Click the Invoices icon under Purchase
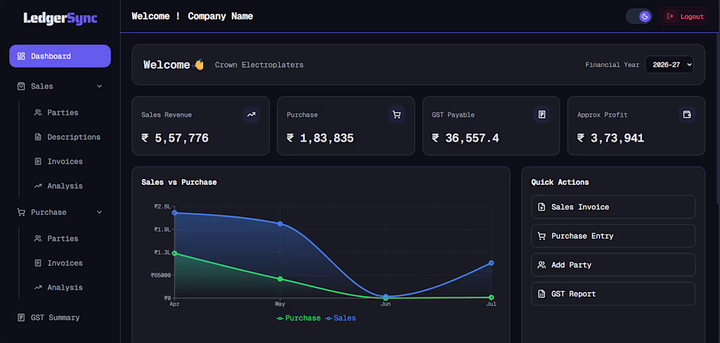The width and height of the screenshot is (720, 343). (x=38, y=263)
